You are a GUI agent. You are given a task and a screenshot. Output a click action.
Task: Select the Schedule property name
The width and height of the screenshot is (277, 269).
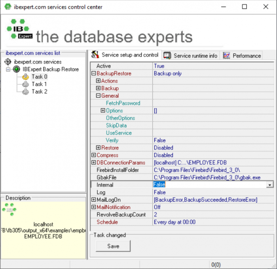tap(107, 222)
